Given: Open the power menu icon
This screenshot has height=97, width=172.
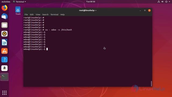Looking at the screenshot, I should [x=166, y=2].
